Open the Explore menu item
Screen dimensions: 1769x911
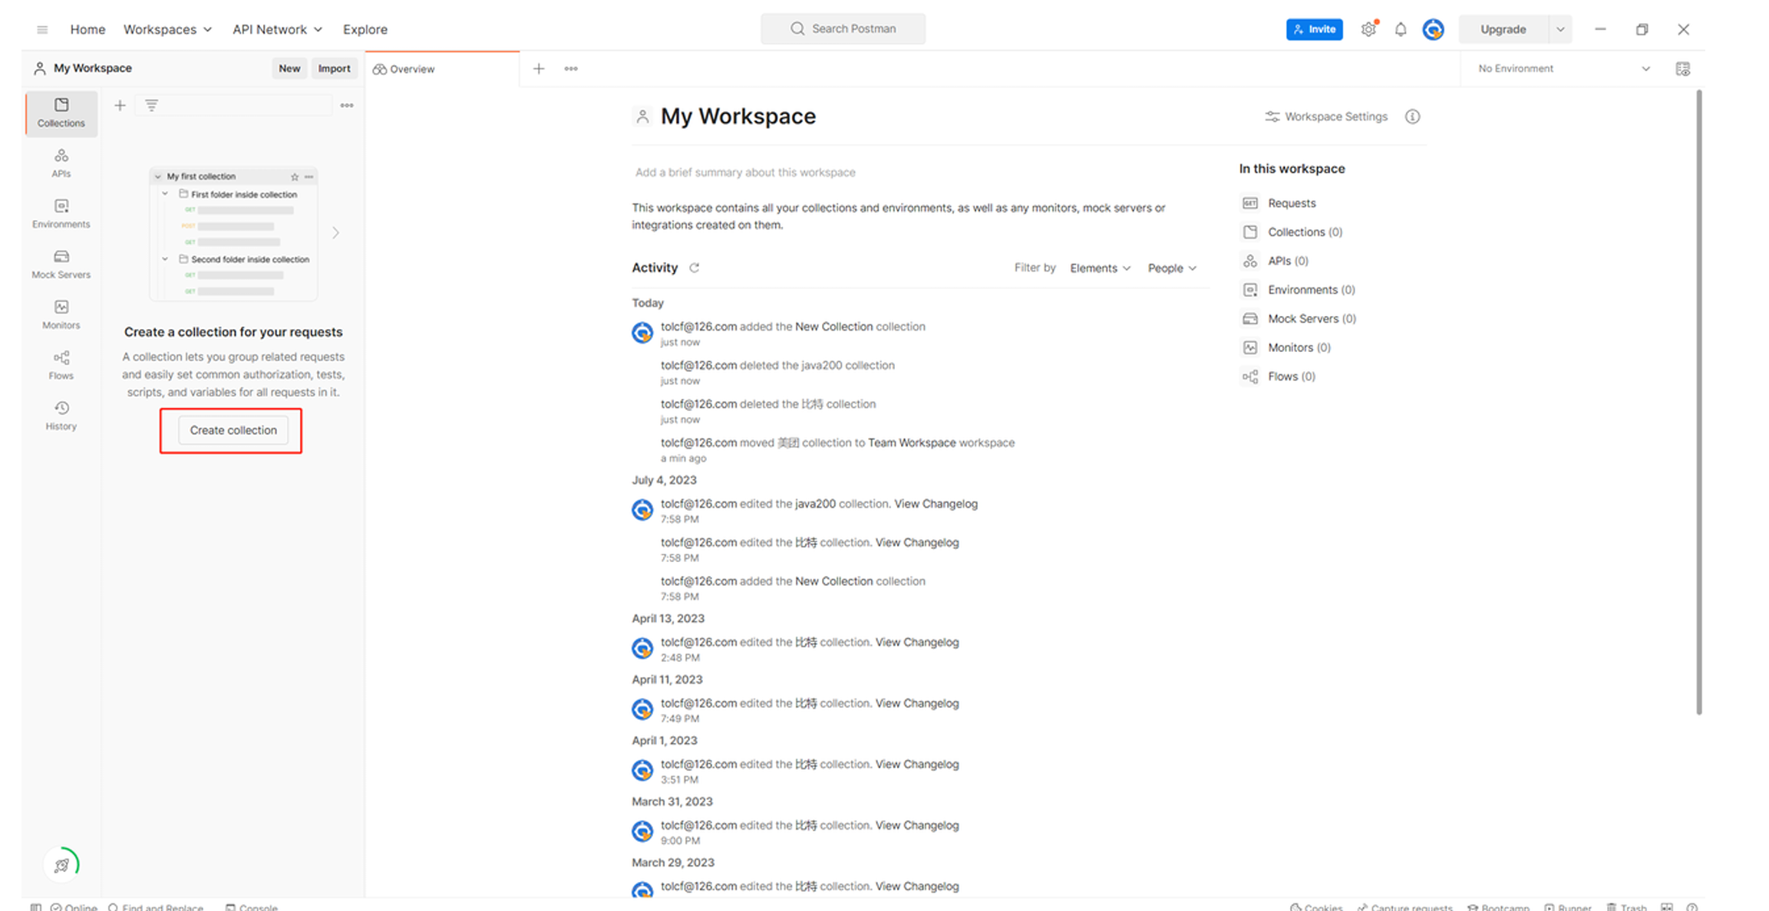365,29
